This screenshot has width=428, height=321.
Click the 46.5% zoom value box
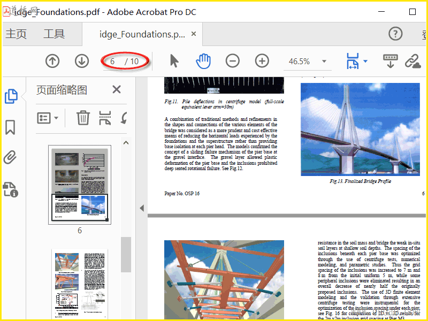[299, 62]
